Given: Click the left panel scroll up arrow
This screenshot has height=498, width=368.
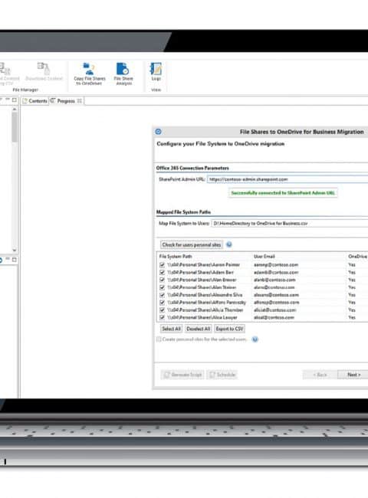Looking at the screenshot, I should pyautogui.click(x=15, y=109).
